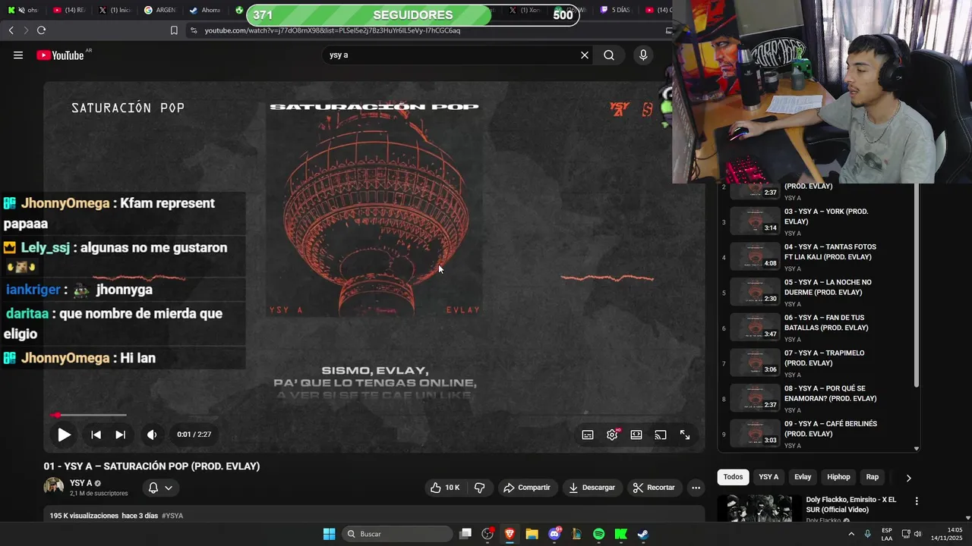Show hidden system tray icons chevron

850,534
